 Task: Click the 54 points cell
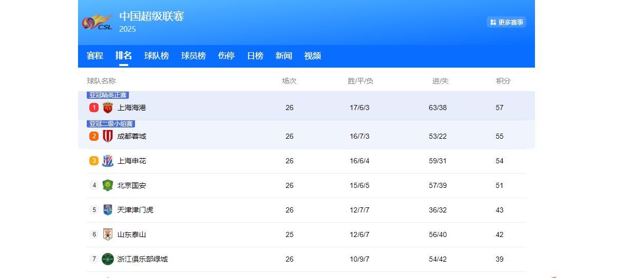(x=500, y=161)
